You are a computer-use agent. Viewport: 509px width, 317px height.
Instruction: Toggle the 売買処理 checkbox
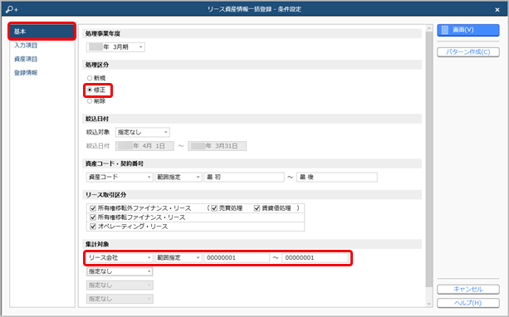tap(214, 208)
